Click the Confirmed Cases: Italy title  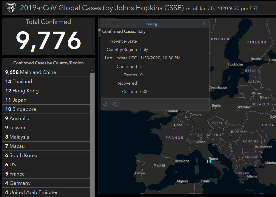124,31
